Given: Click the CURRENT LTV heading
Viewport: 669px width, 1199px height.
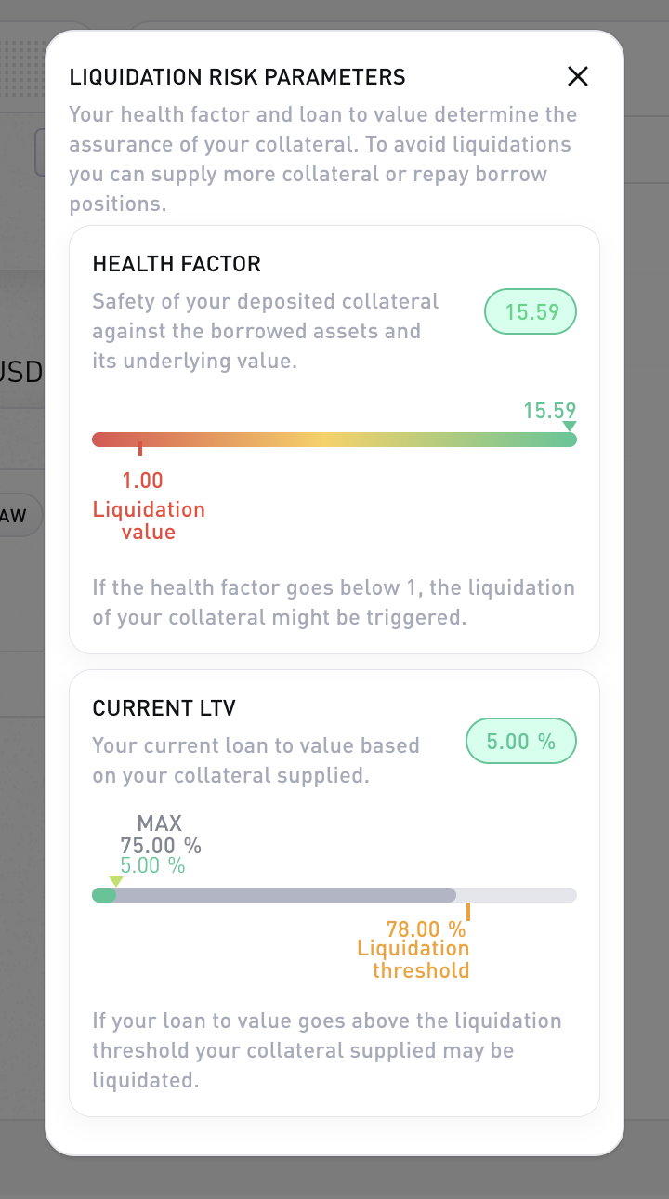Looking at the screenshot, I should click(x=164, y=708).
